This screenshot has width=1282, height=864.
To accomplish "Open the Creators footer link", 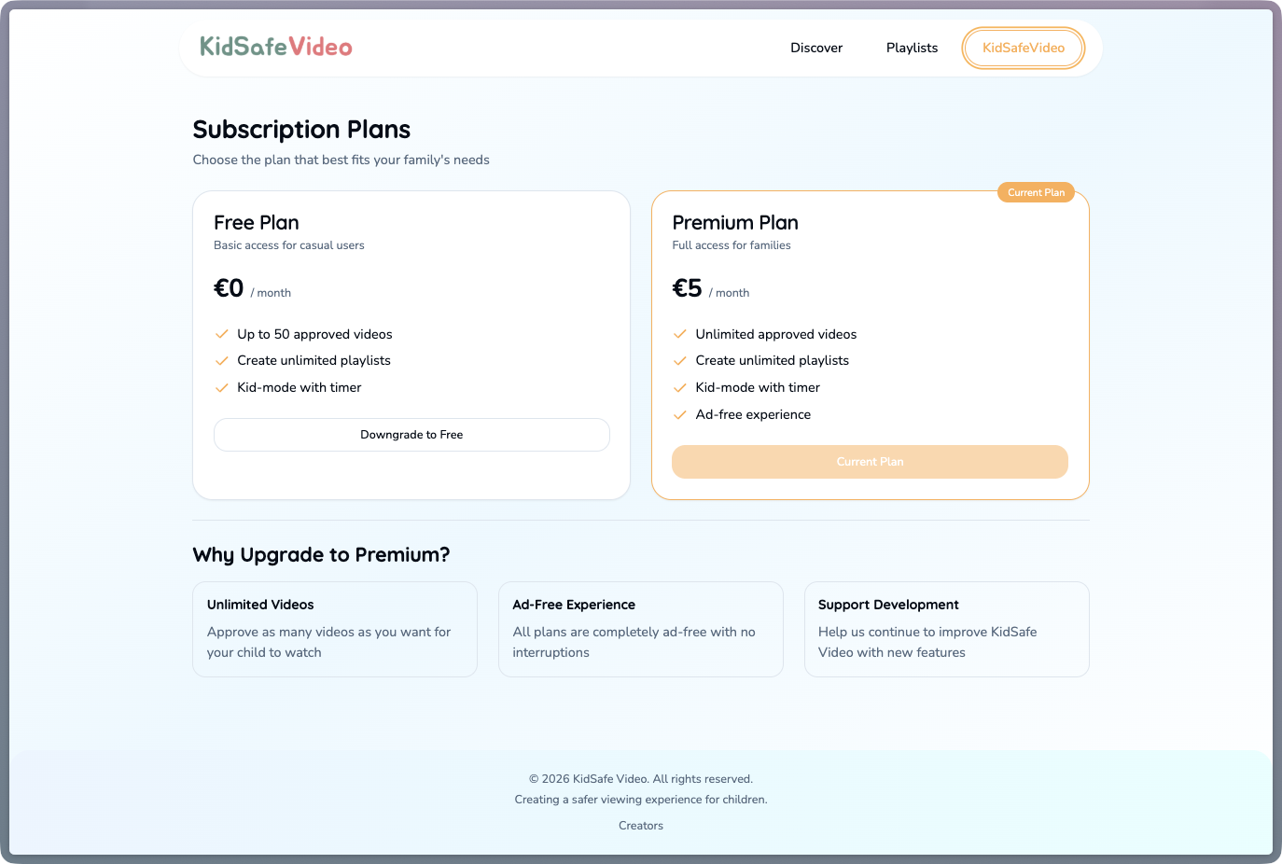I will coord(641,826).
